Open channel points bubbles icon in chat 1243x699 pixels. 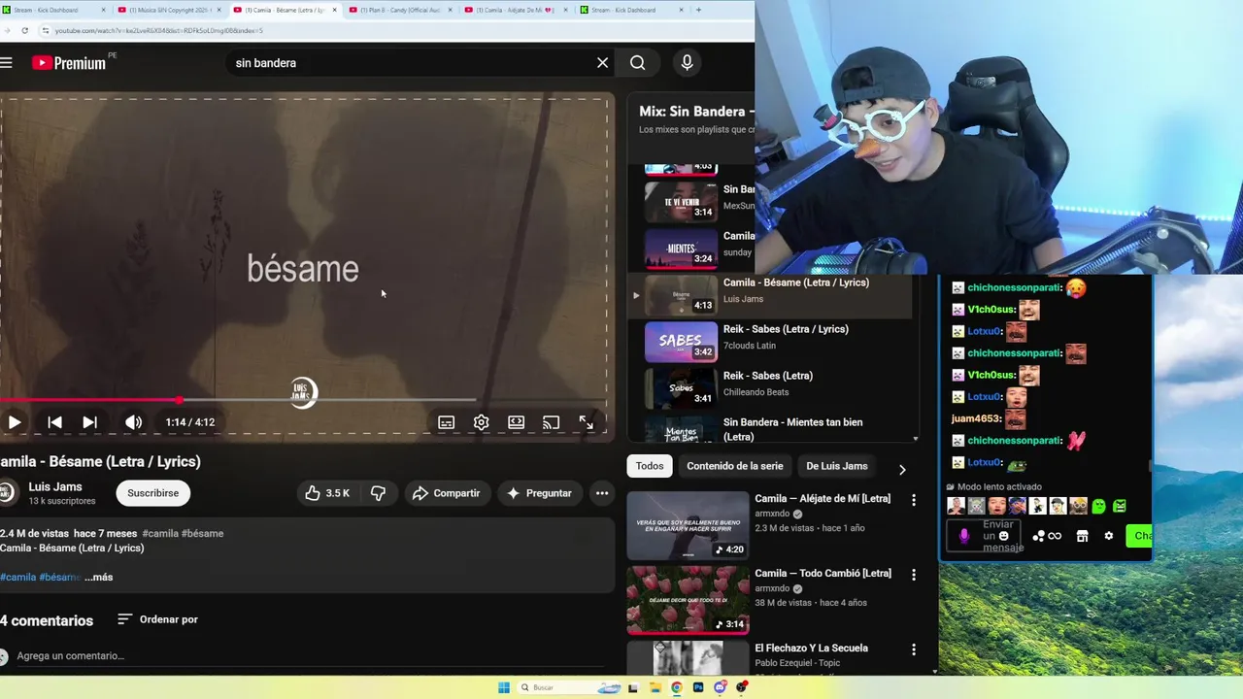click(x=1038, y=536)
